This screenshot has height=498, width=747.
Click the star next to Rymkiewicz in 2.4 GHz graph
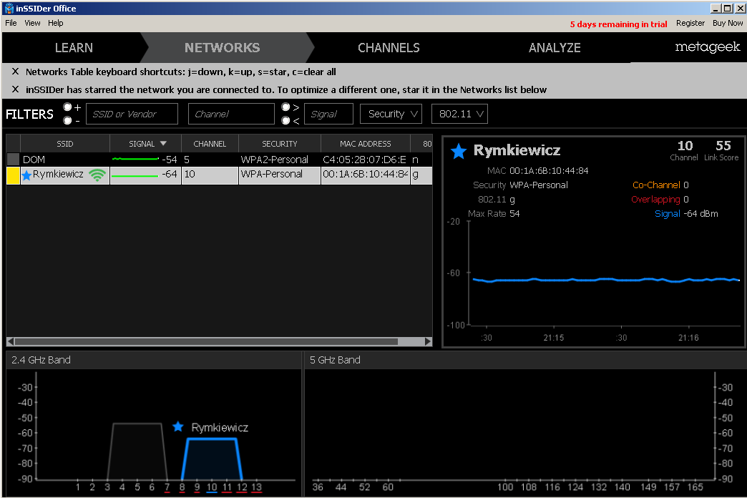point(177,426)
